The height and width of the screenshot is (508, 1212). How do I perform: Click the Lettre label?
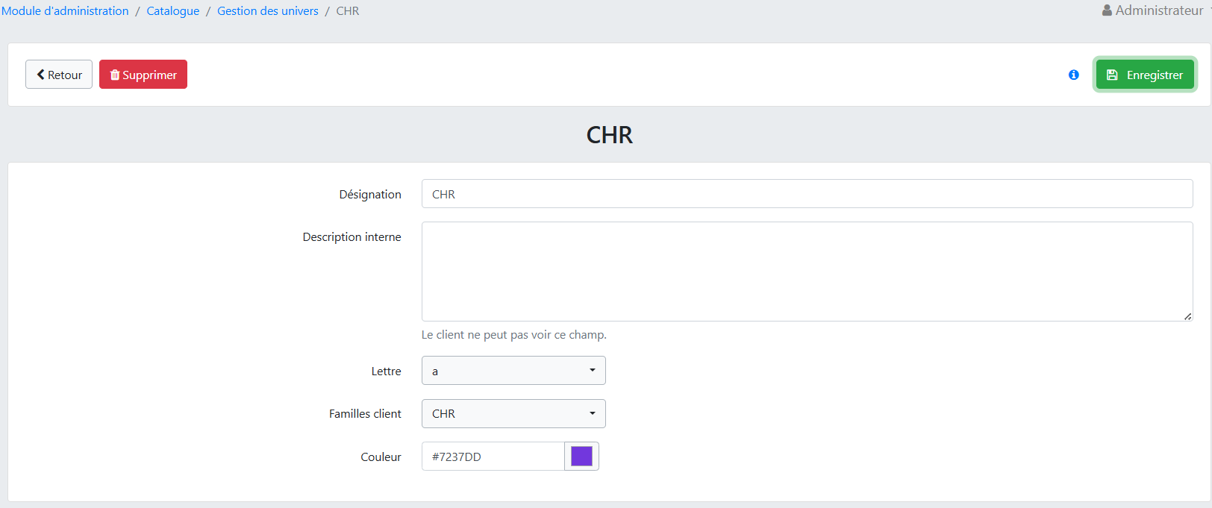click(386, 371)
